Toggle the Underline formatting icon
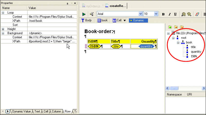This screenshot has width=206, height=115. tap(175, 14)
